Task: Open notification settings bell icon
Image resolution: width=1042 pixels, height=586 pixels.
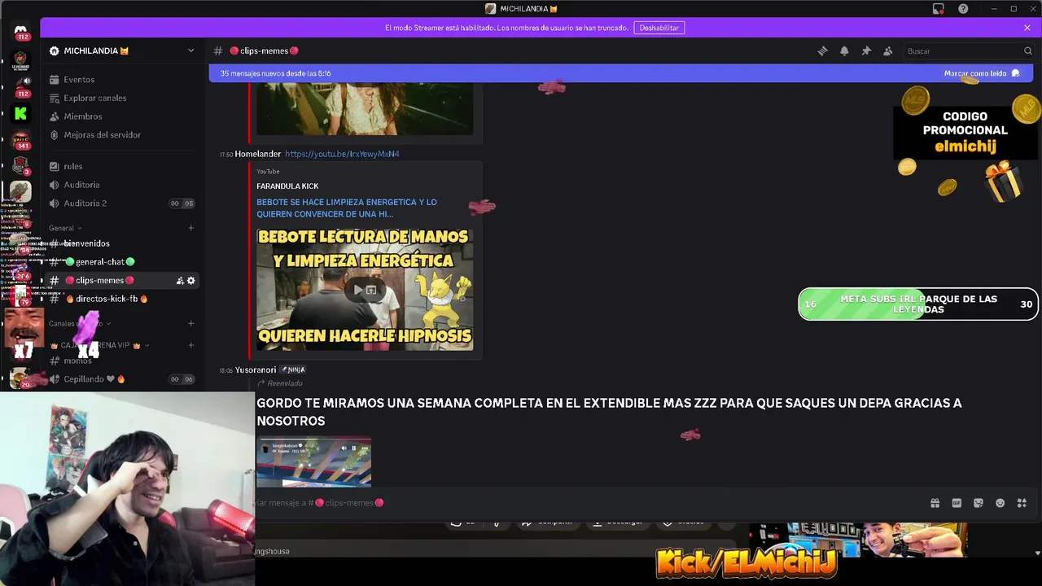Action: [844, 50]
